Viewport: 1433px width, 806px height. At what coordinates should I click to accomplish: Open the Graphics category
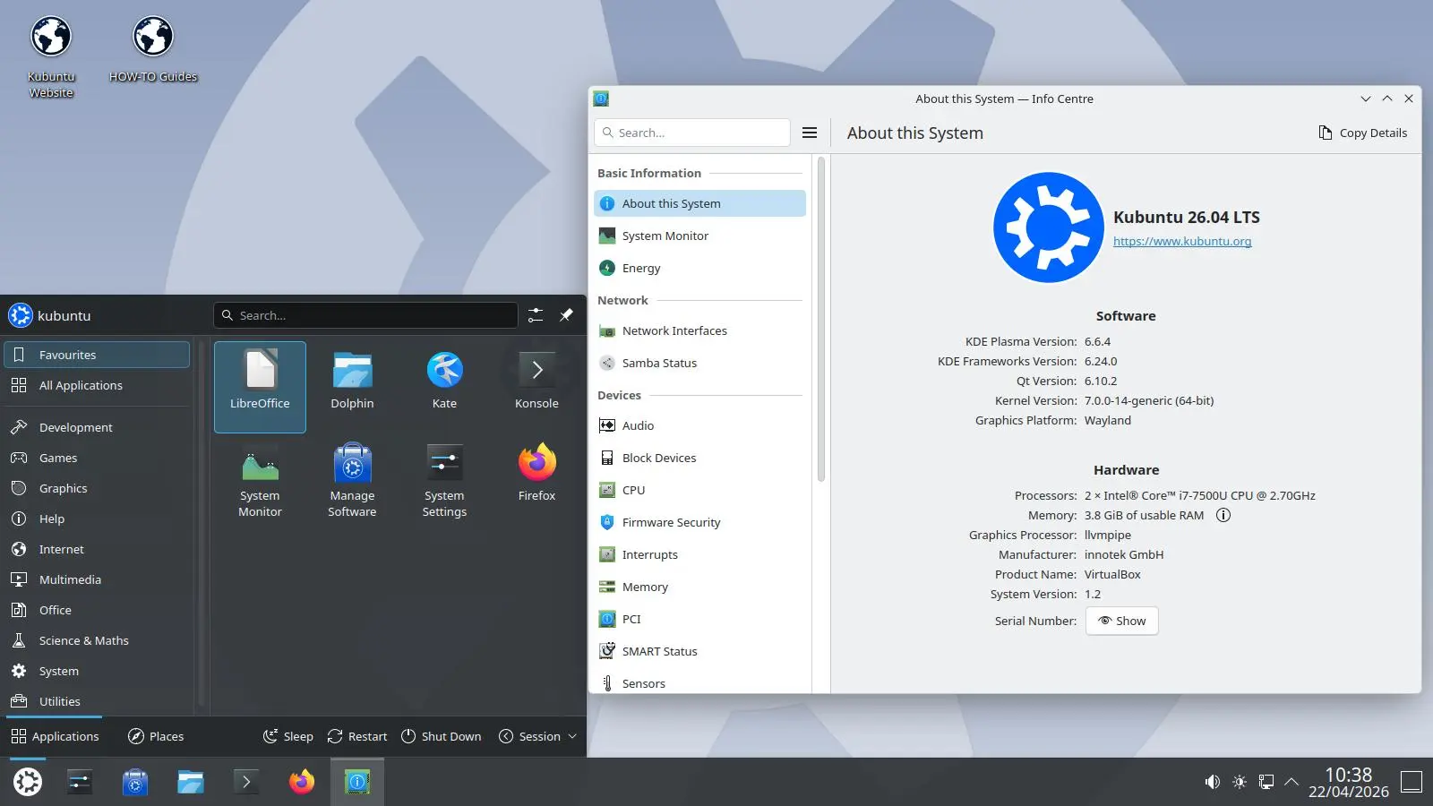pyautogui.click(x=97, y=488)
